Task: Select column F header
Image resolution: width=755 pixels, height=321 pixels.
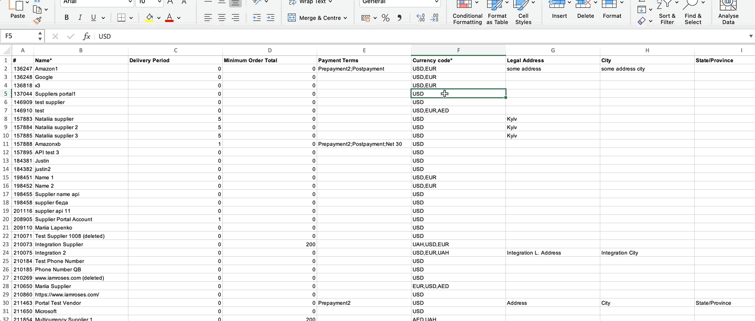Action: (x=458, y=50)
